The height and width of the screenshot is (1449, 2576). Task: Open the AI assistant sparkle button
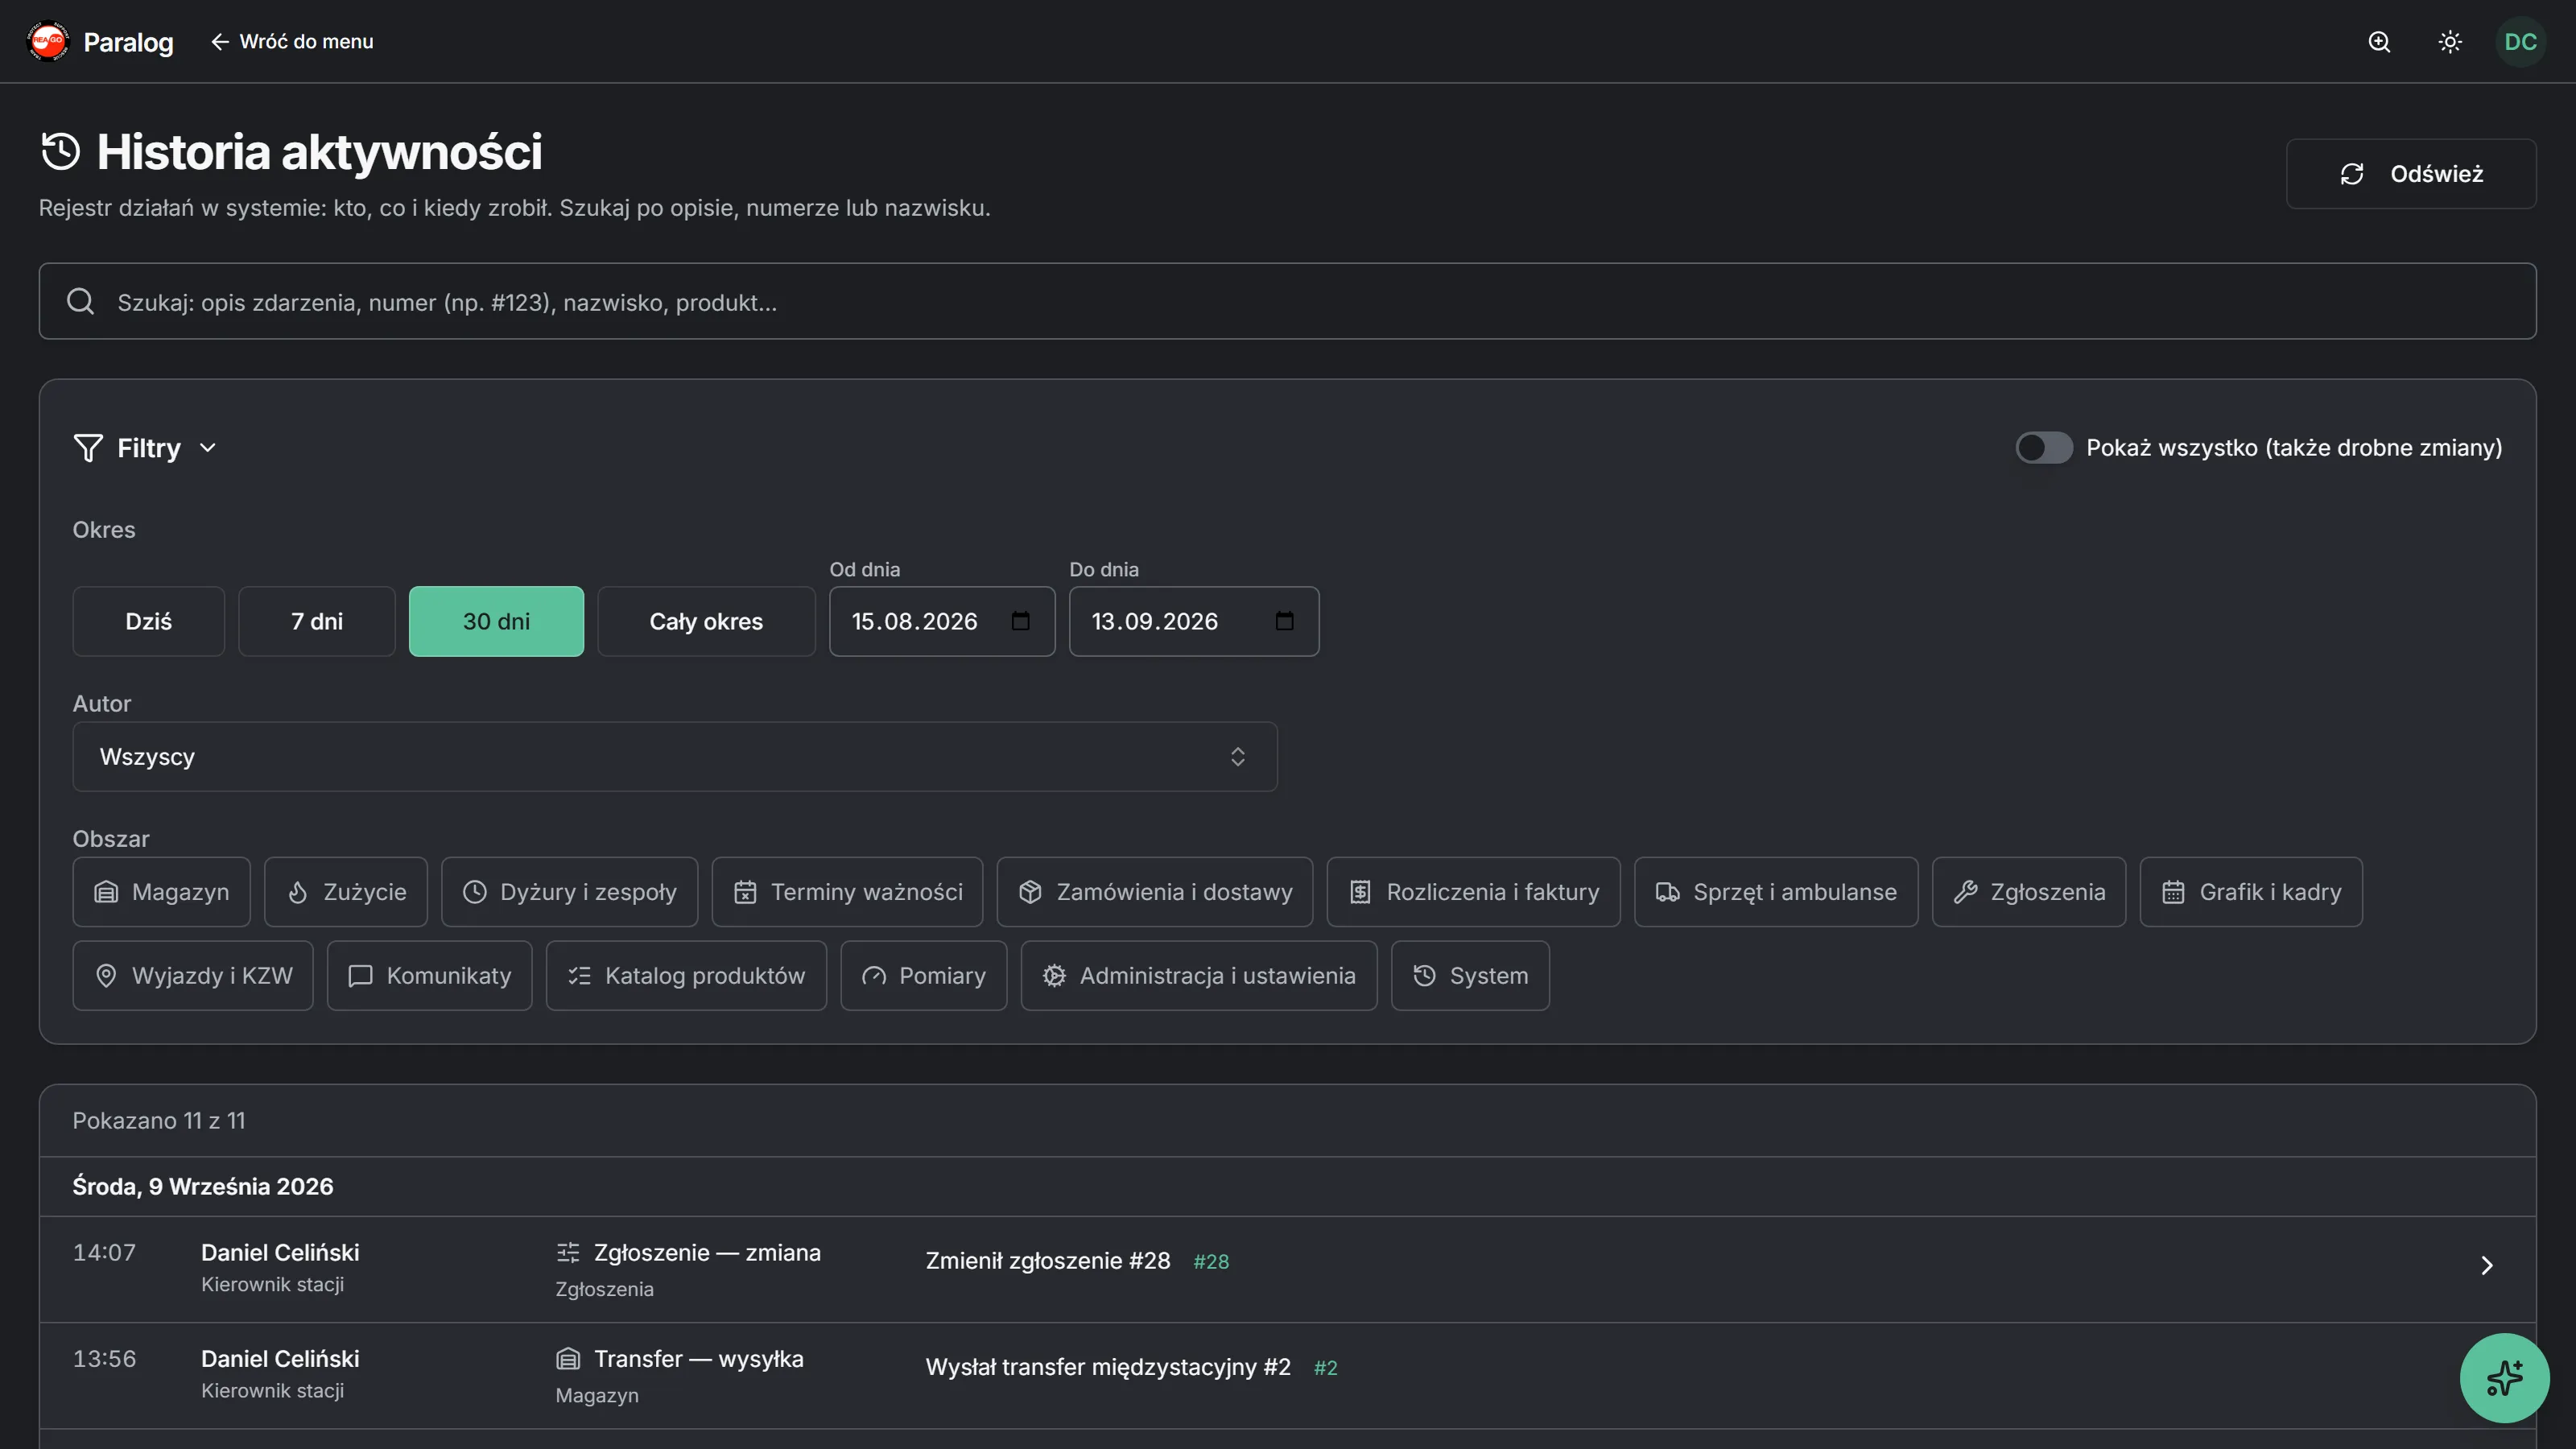[2504, 1378]
